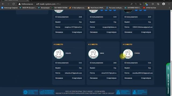Open the green browser extension icon
Viewport: 172px width, 96px height.
point(146,4)
